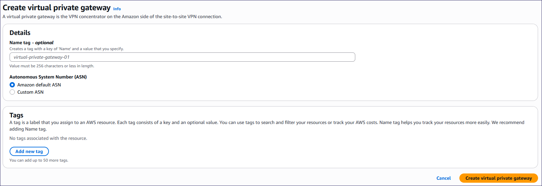The width and height of the screenshot is (542, 186).
Task: Click the Cancel link
Action: click(x=444, y=178)
